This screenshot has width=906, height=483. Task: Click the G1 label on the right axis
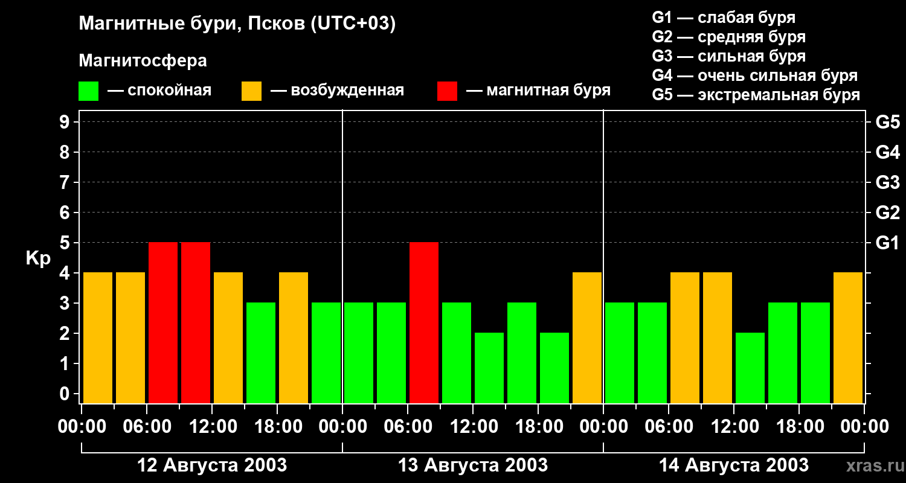(887, 243)
